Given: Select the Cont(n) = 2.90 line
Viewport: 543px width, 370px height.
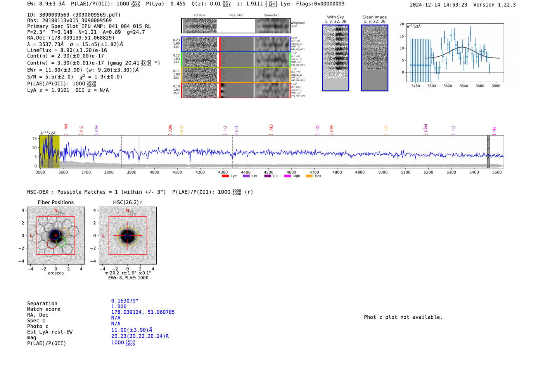Looking at the screenshot, I should click(66, 56).
